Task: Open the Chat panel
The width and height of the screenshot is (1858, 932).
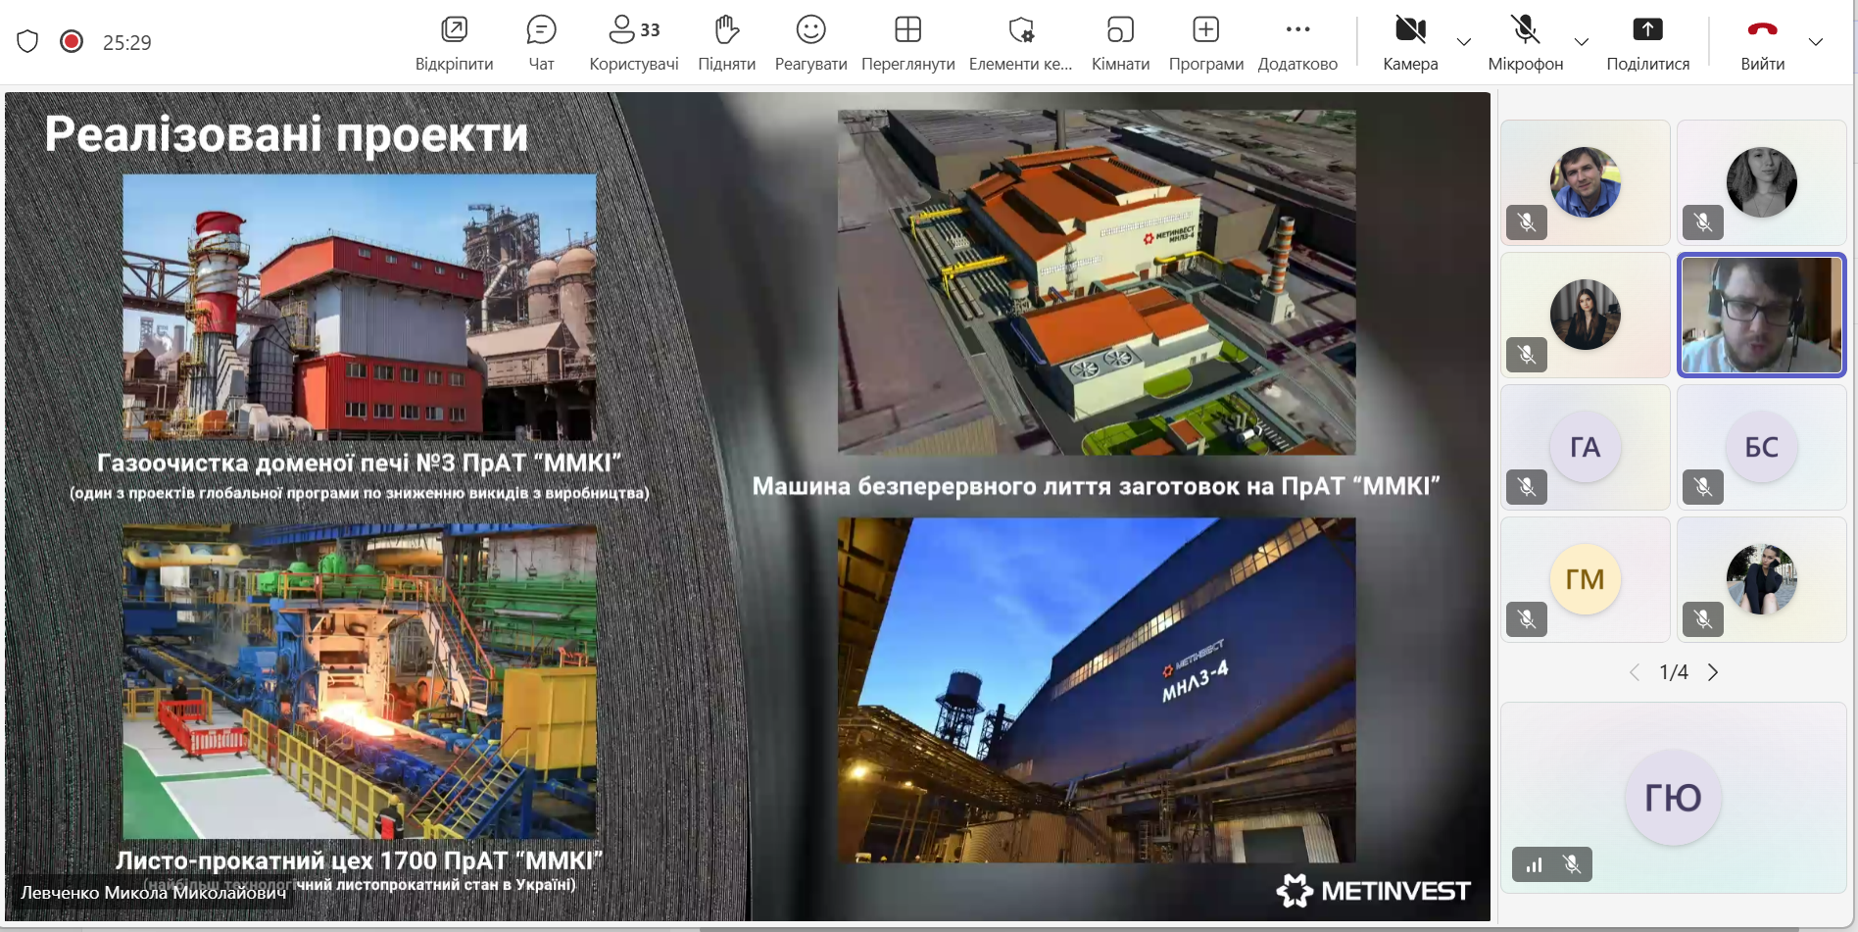Action: click(x=541, y=42)
